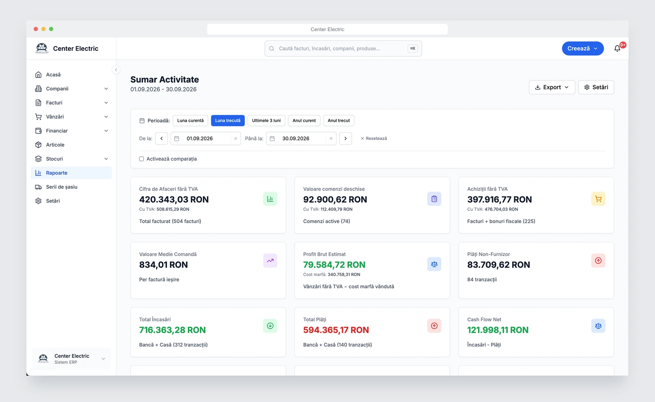655x402 pixels.
Task: Collapse the sidebar with the chevron button
Action: click(x=116, y=70)
